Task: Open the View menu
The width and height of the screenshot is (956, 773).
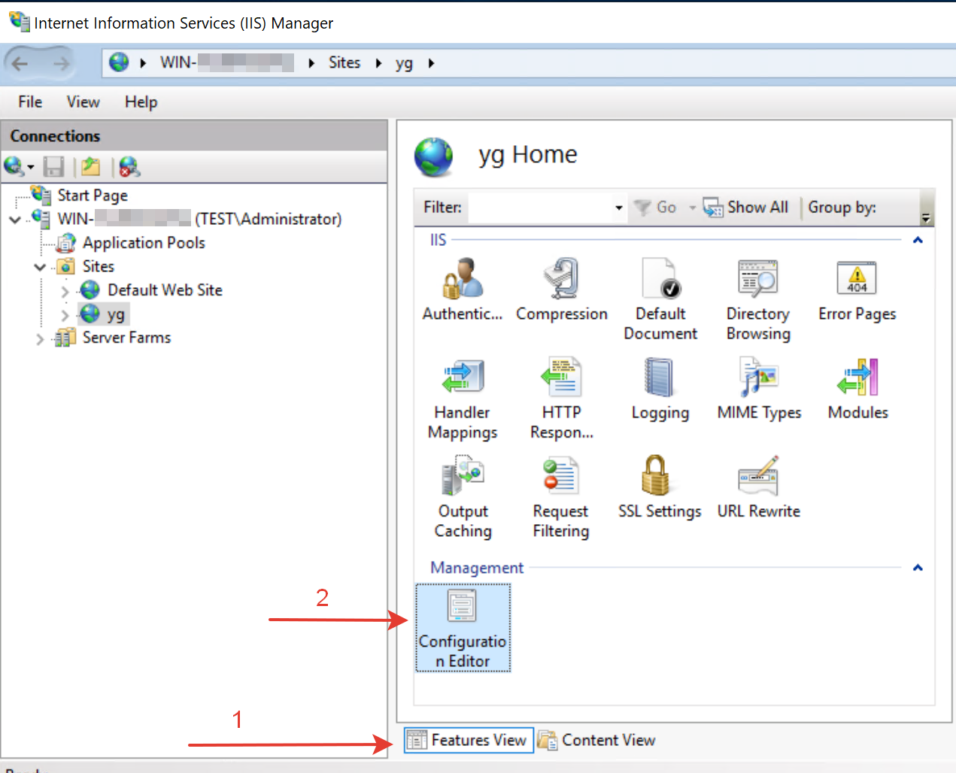Action: click(x=83, y=102)
